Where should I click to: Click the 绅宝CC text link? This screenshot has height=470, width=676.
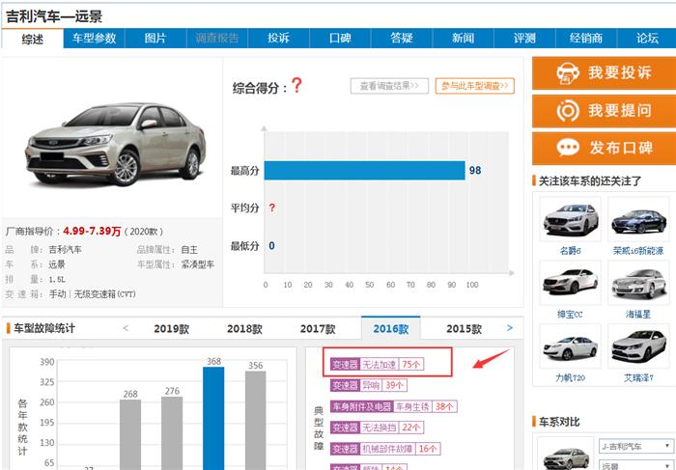click(570, 314)
